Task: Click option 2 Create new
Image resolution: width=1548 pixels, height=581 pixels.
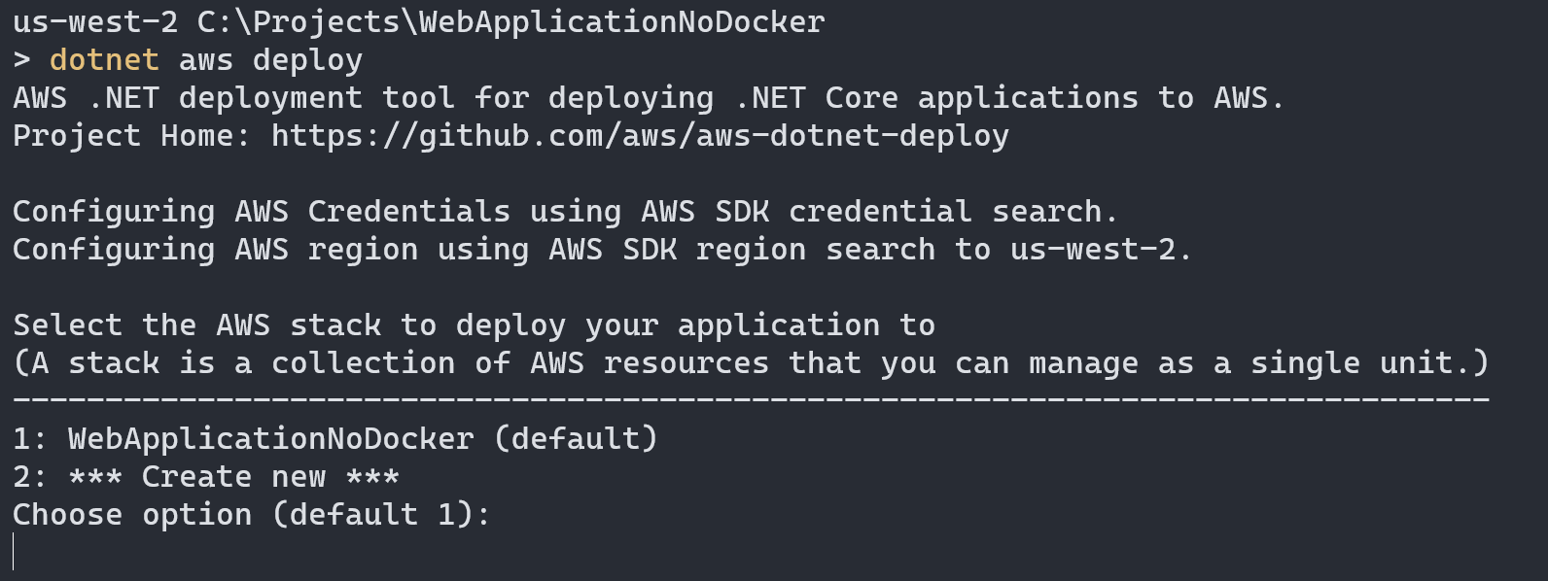Action: pos(206,477)
